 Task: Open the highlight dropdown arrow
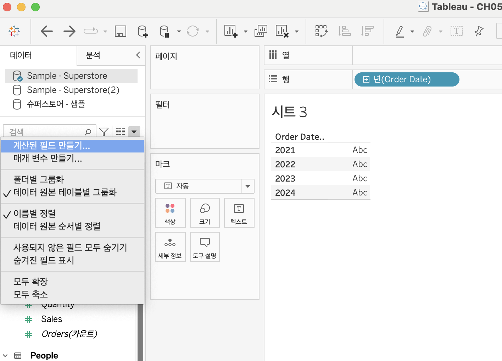coord(412,32)
